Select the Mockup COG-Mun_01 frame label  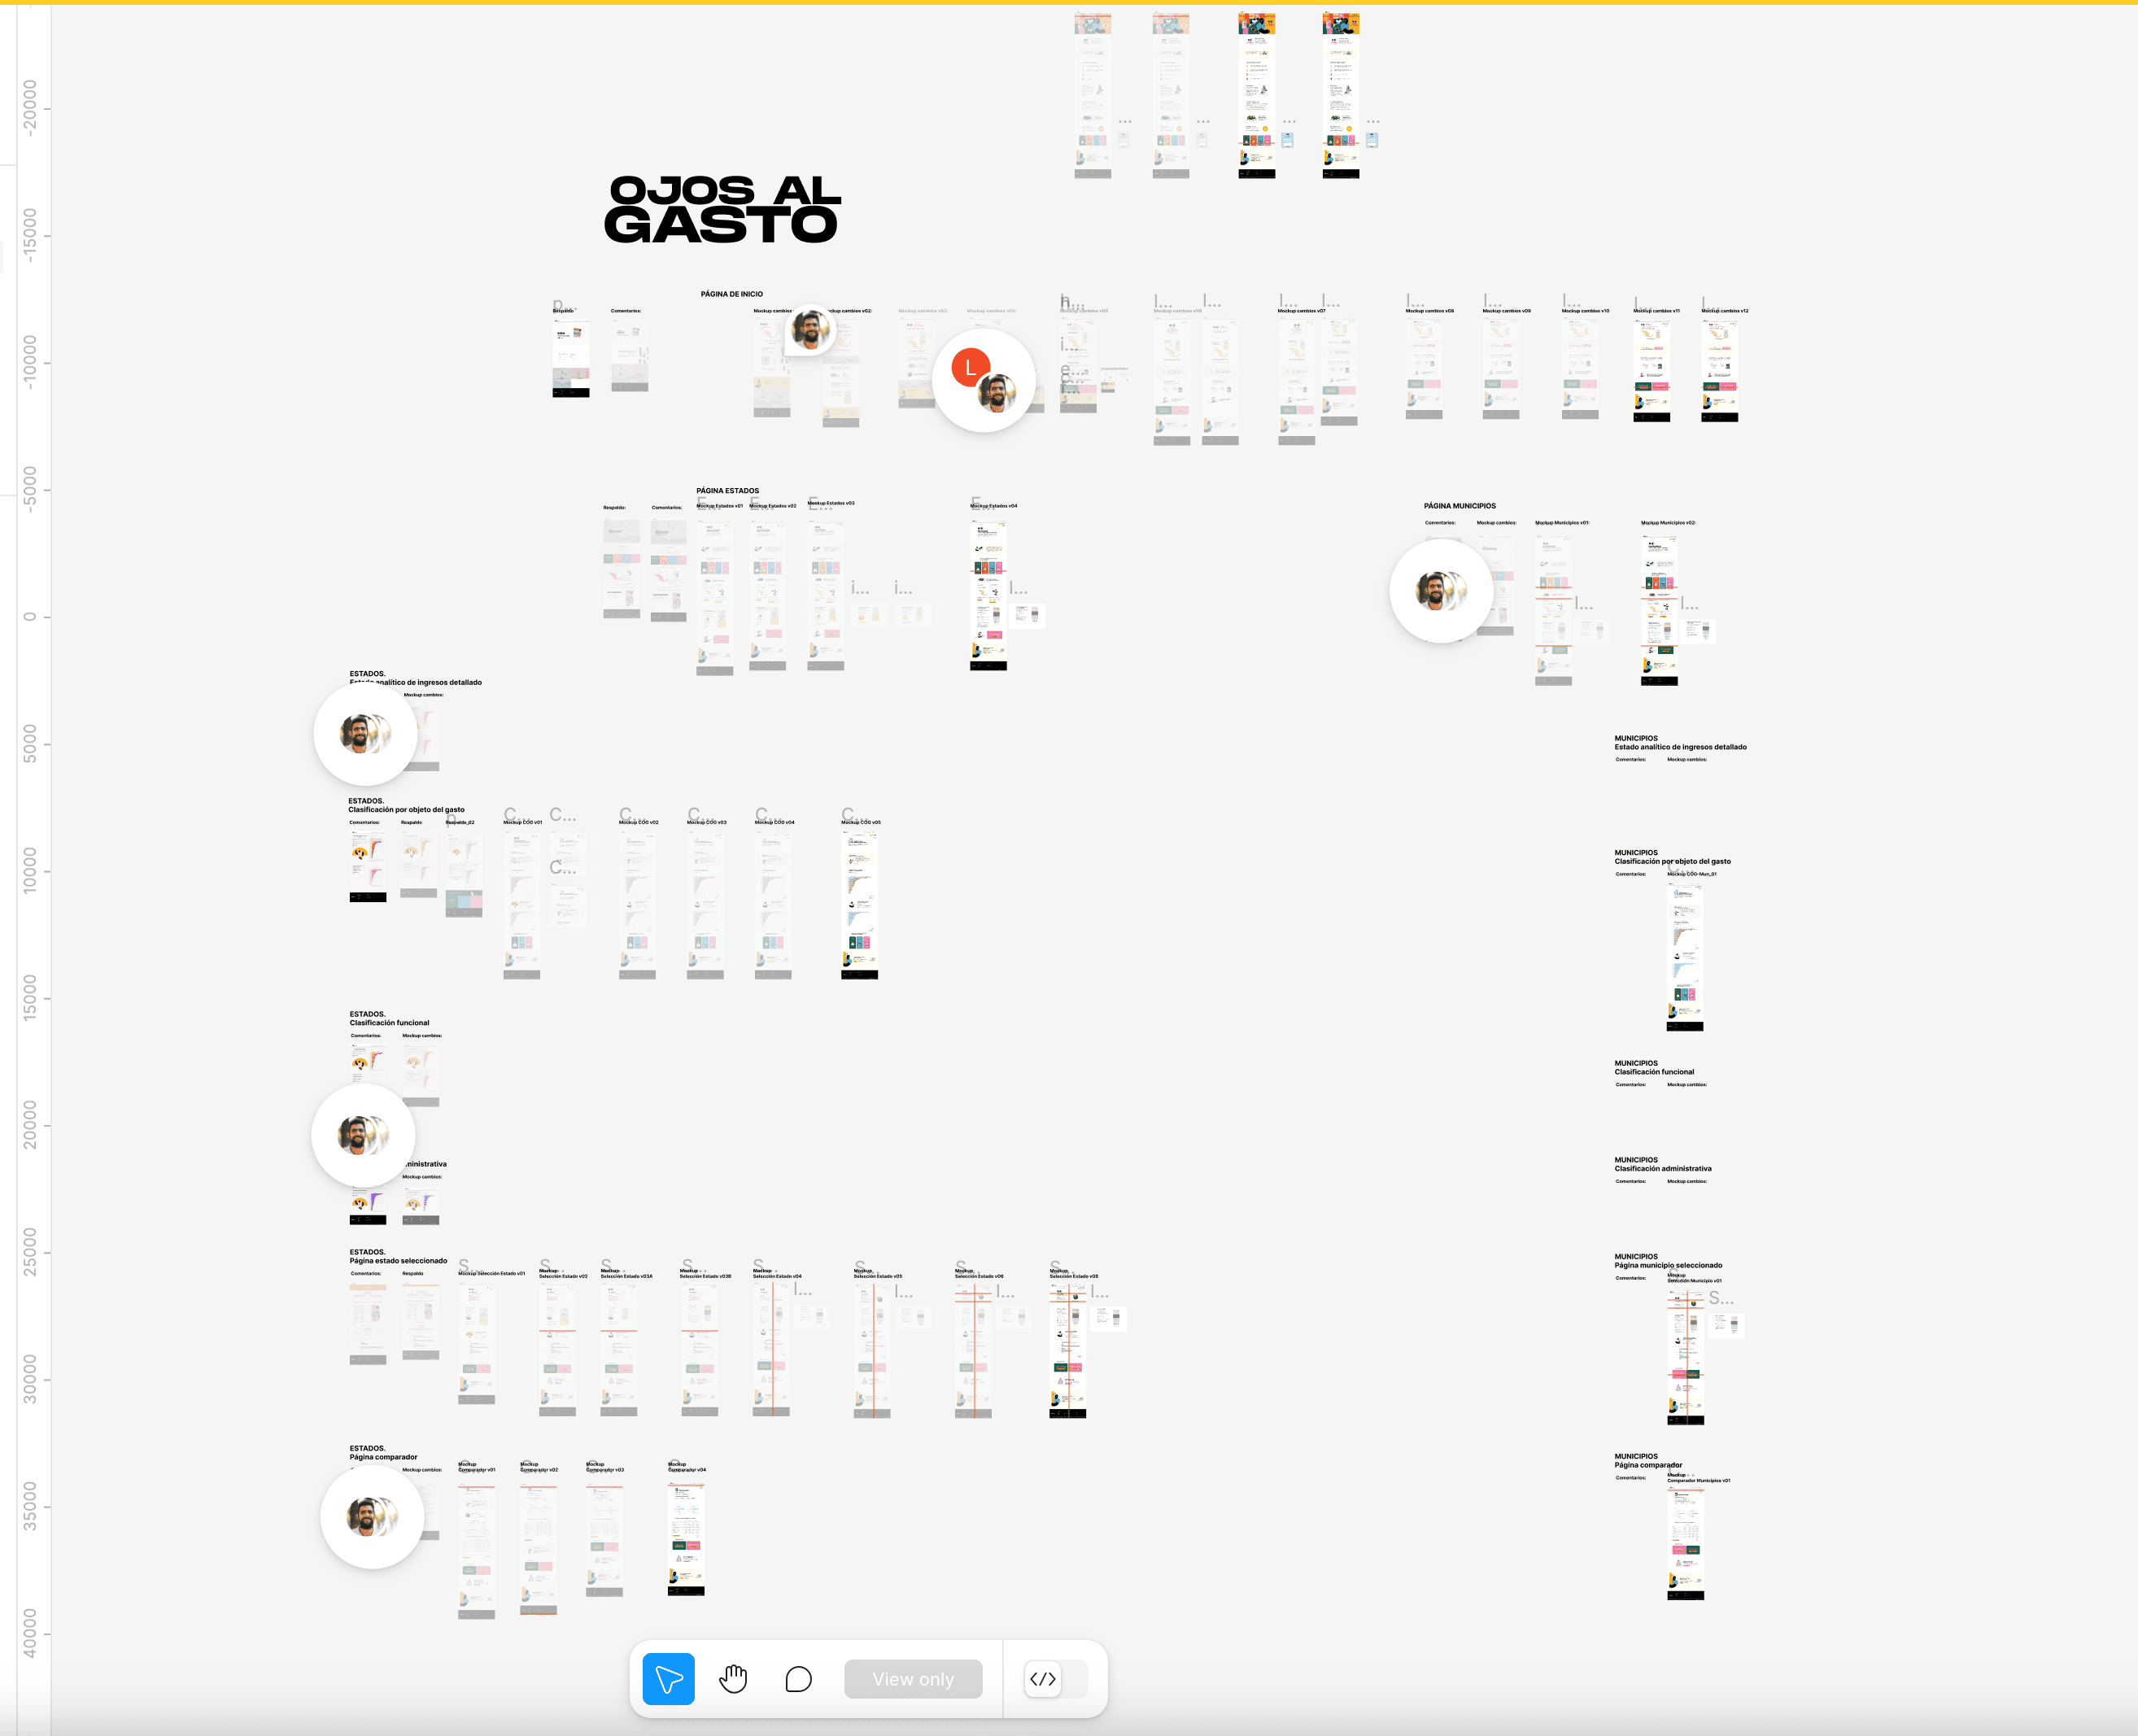tap(1692, 874)
